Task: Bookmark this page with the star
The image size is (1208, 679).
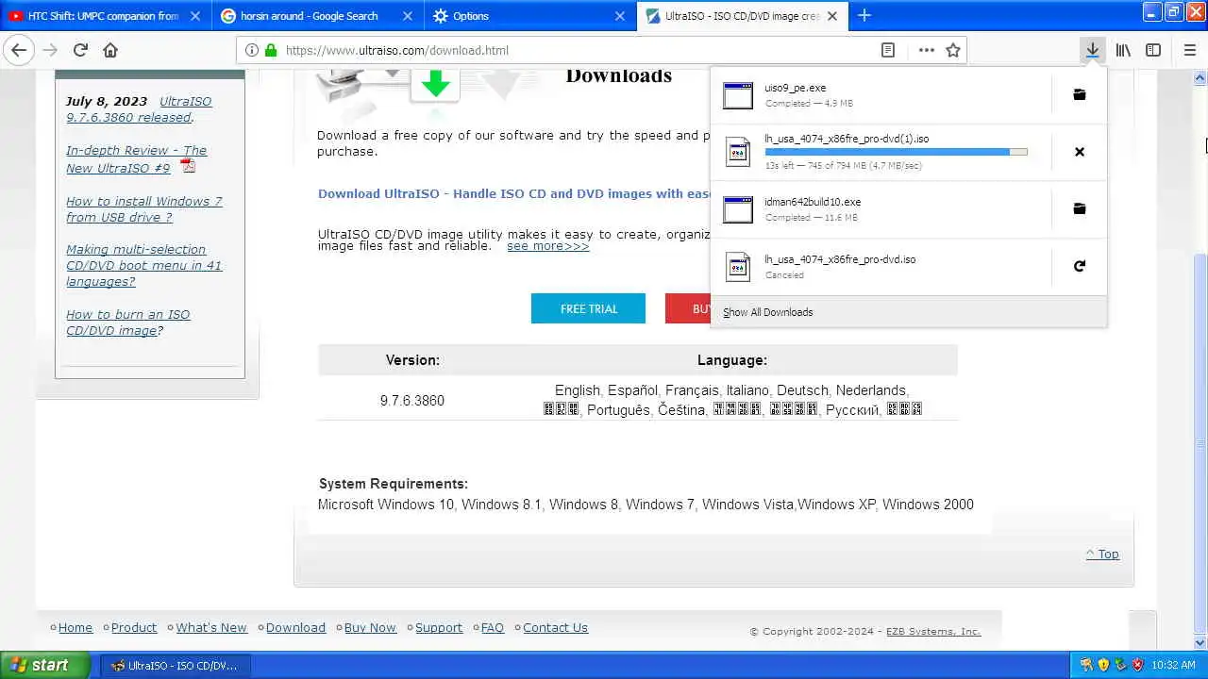Action: click(x=953, y=50)
